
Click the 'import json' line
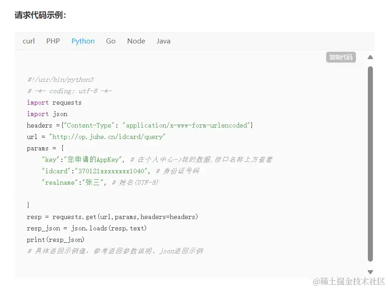coord(47,114)
